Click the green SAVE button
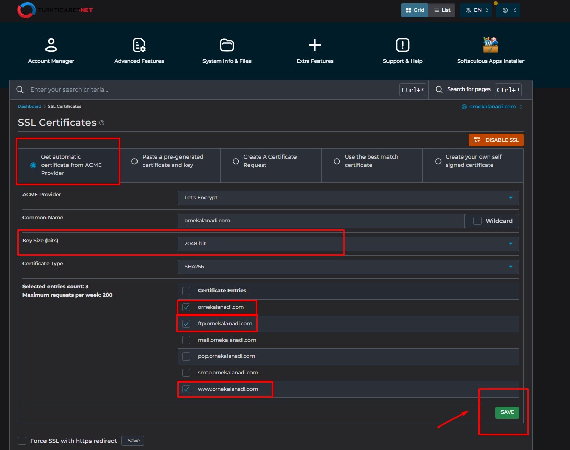Screen dimensions: 570x450 [x=507, y=412]
